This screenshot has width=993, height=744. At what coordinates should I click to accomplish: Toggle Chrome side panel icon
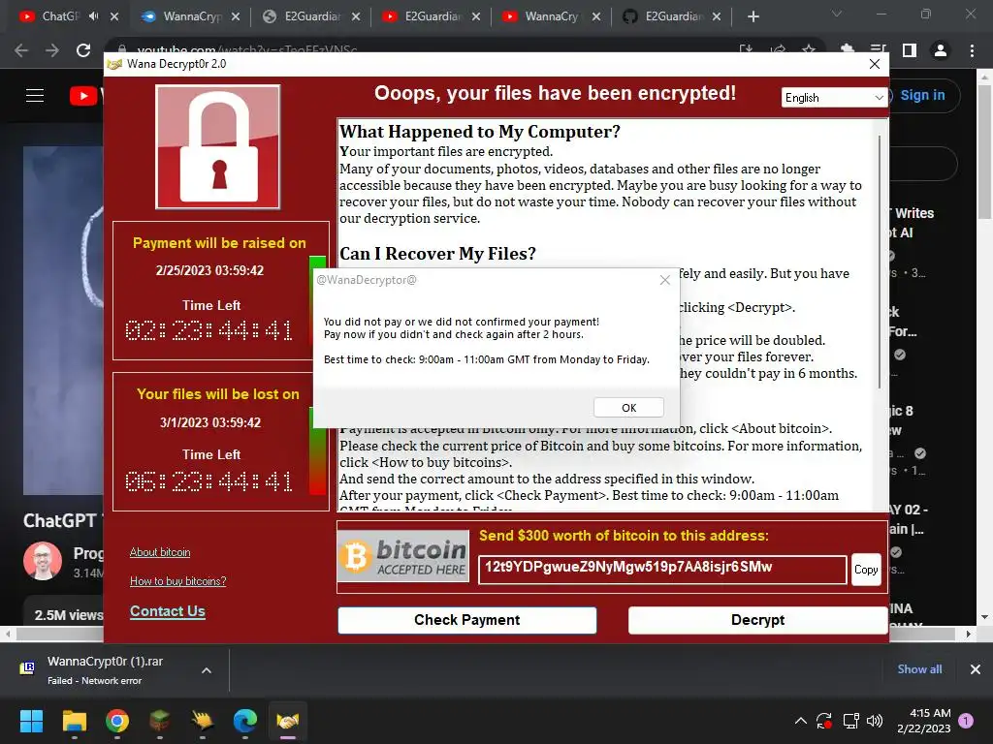(910, 50)
